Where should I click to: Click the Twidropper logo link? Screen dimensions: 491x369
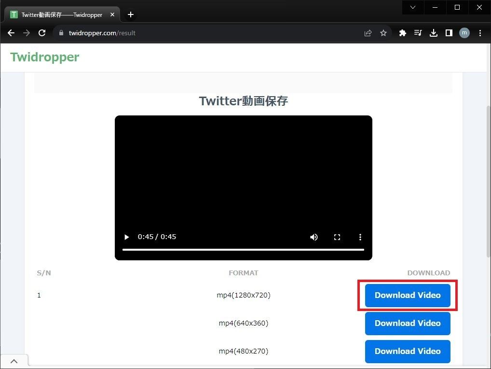45,57
